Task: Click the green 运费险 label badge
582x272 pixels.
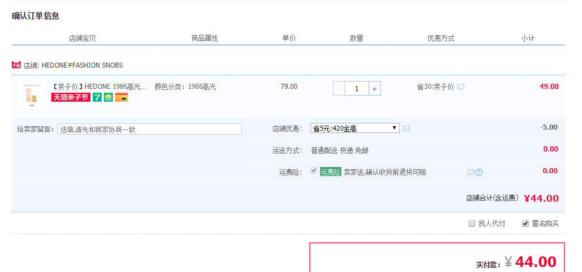Action: click(330, 172)
